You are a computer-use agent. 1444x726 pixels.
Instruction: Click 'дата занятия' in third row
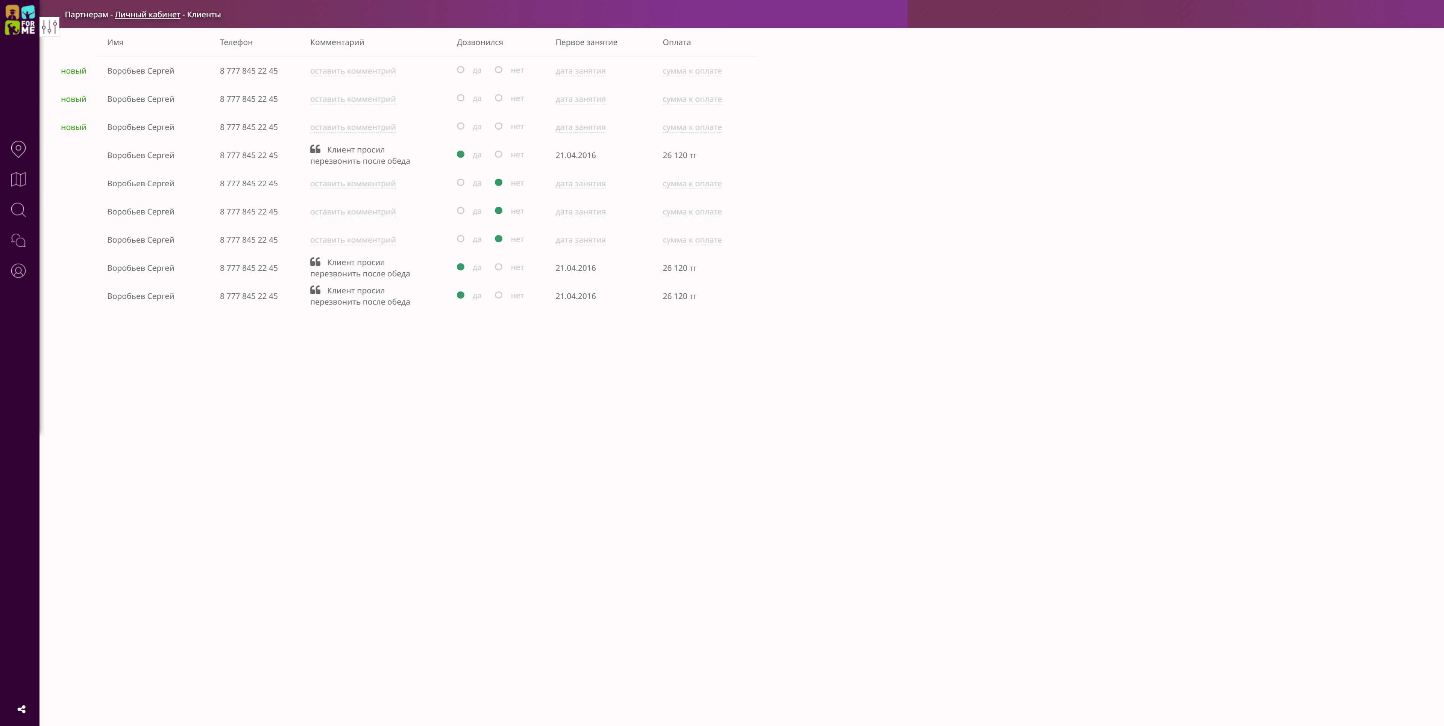tap(580, 127)
